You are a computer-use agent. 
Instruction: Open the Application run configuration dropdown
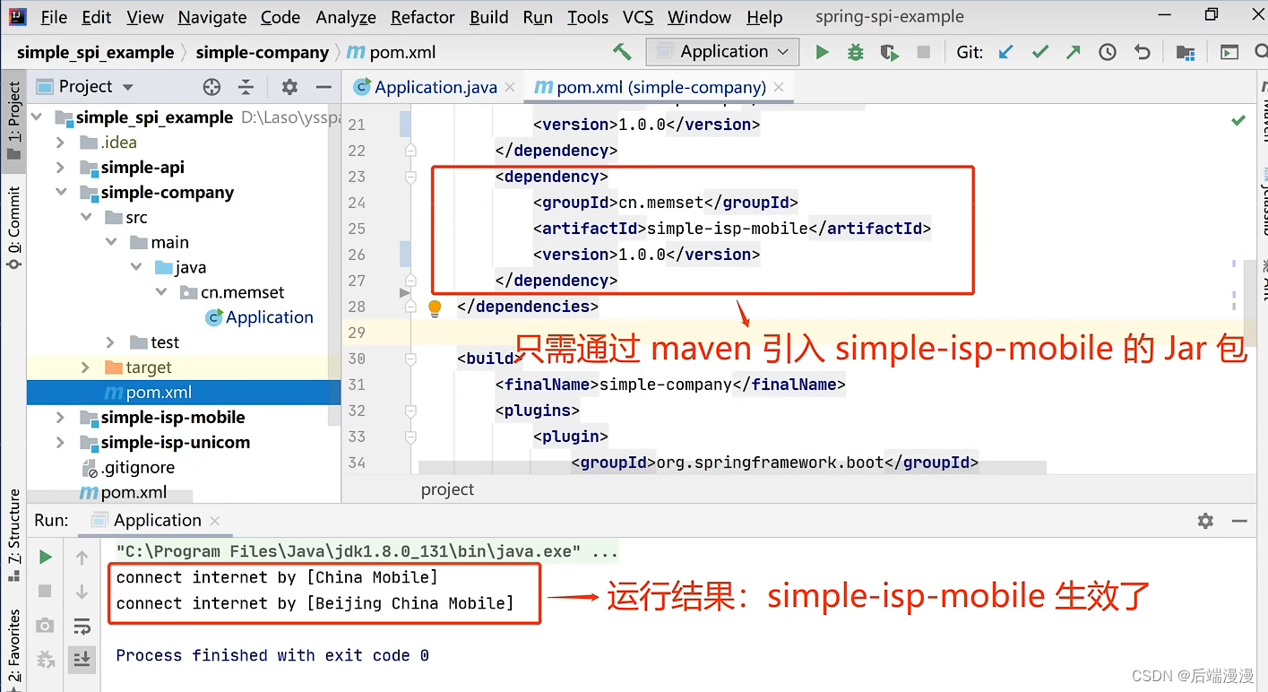point(722,52)
